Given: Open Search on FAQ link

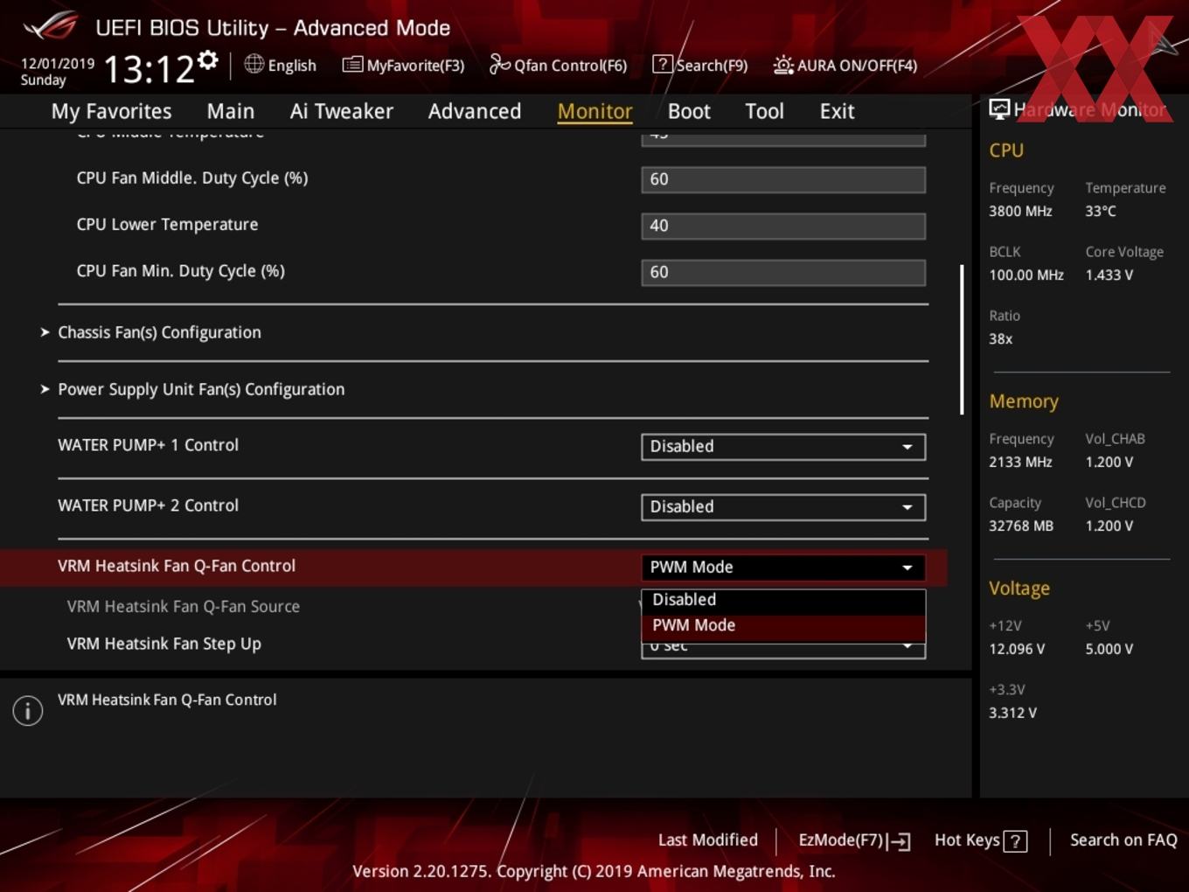Looking at the screenshot, I should 1123,840.
